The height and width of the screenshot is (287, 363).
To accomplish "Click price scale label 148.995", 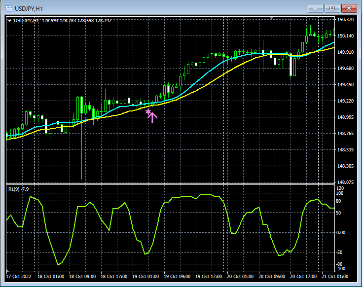I will (x=345, y=117).
